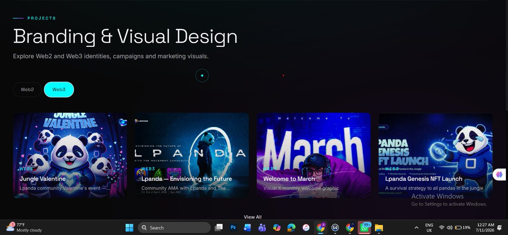Switch to Chrome with purple profile badge
Viewport: 508px width, 235px height.
pos(320,227)
